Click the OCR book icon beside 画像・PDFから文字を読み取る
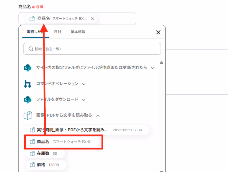This screenshot has height=172, width=228. pyautogui.click(x=28, y=116)
